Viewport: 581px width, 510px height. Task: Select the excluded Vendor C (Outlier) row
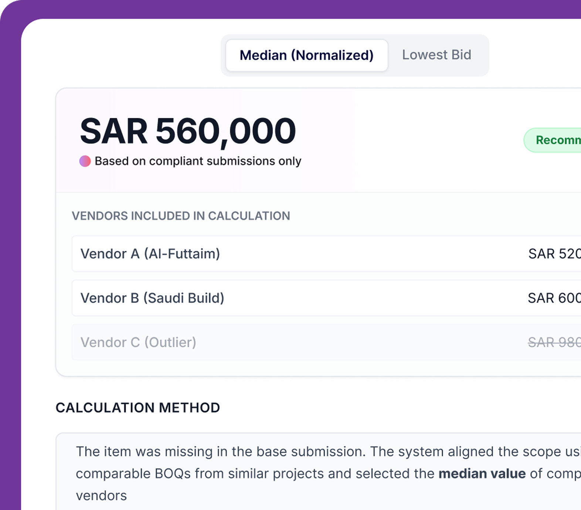(139, 343)
